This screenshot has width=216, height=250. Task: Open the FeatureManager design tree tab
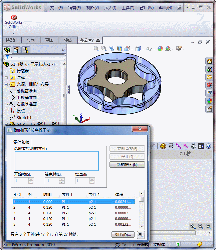pyautogui.click(x=7, y=50)
